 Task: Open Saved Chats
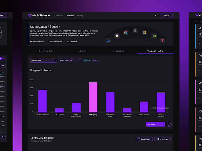point(144,139)
